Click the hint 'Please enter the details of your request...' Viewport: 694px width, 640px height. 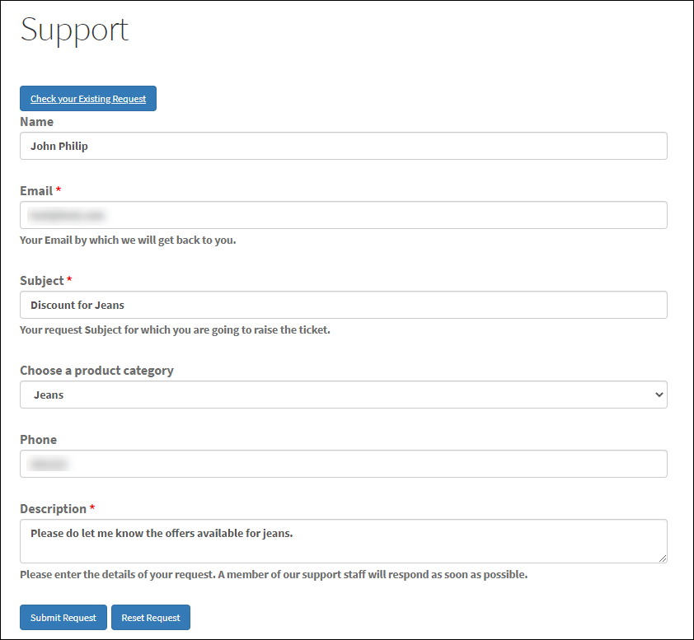pos(274,575)
